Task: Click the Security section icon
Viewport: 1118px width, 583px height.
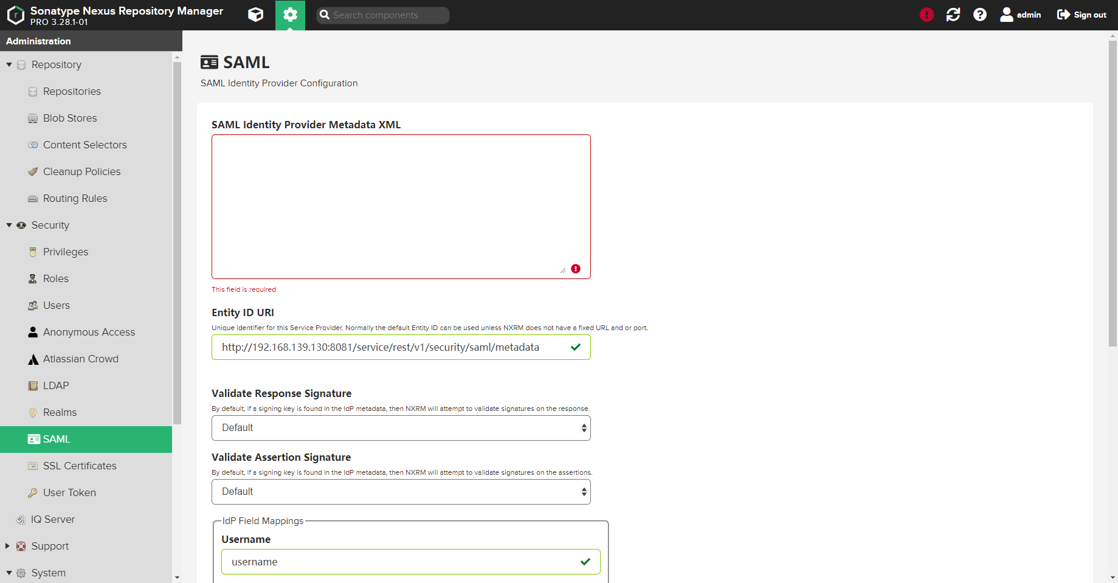Action: point(21,225)
